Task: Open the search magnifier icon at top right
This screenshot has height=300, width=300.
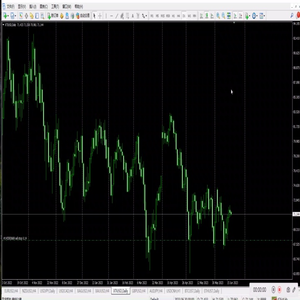Action: click(292, 15)
